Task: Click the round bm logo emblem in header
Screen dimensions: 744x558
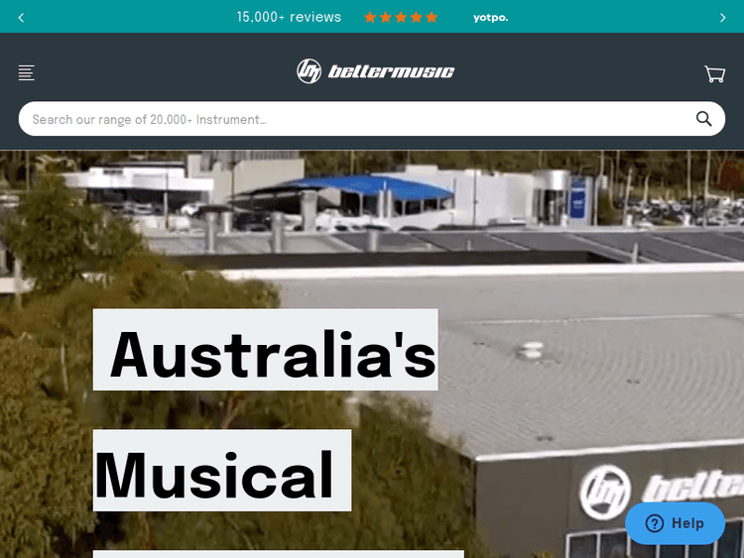Action: 310,71
